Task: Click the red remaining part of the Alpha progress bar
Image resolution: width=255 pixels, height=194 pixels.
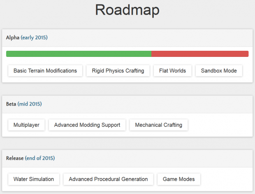Action: click(x=200, y=54)
